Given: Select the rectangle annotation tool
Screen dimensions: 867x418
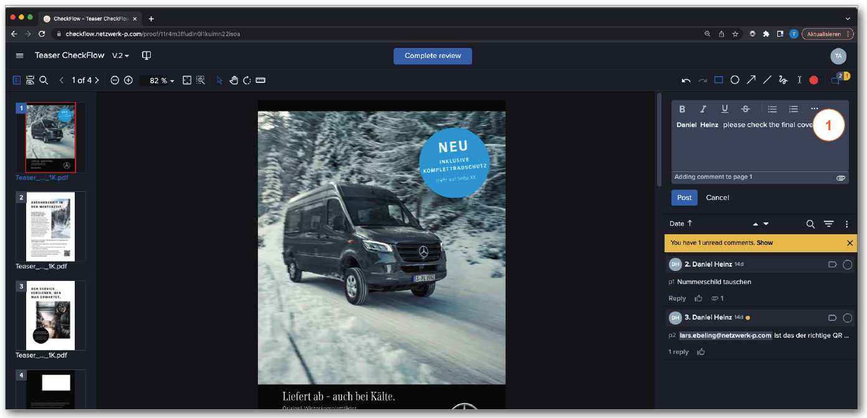Looking at the screenshot, I should (x=719, y=80).
